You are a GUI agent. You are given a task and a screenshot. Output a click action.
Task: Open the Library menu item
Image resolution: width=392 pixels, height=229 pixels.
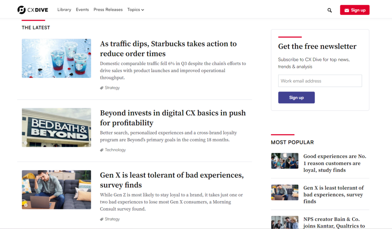click(64, 10)
